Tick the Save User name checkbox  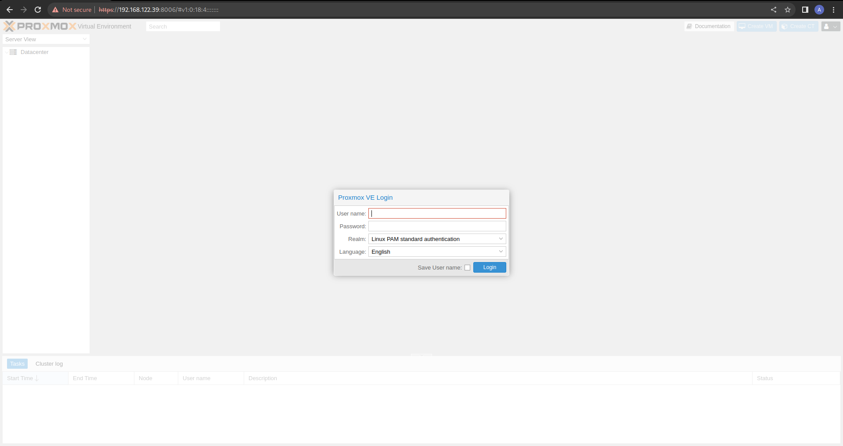tap(467, 268)
